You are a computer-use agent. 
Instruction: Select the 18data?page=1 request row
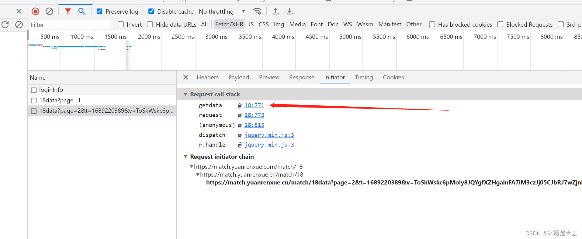click(x=102, y=100)
